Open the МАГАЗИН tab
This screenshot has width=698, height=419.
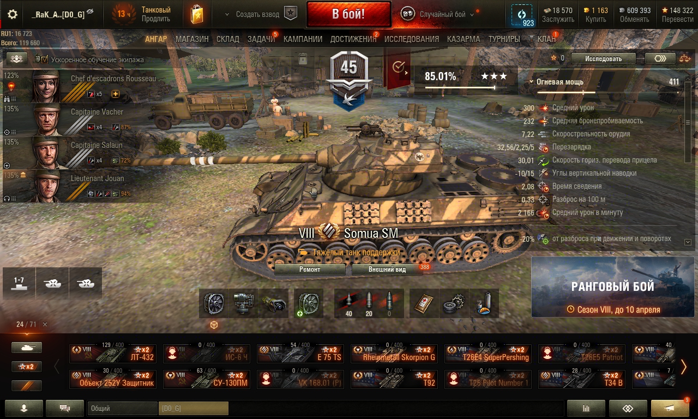point(192,39)
